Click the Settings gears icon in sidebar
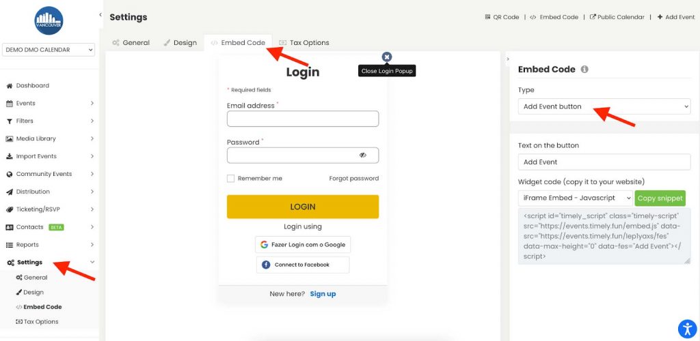700x341 pixels. [x=10, y=263]
